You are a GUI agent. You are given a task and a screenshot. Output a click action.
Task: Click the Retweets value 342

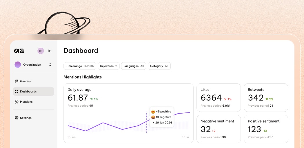(256, 98)
